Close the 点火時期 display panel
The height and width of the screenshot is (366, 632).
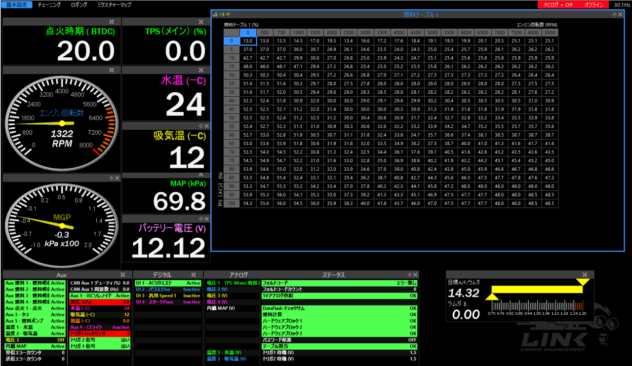[112, 22]
